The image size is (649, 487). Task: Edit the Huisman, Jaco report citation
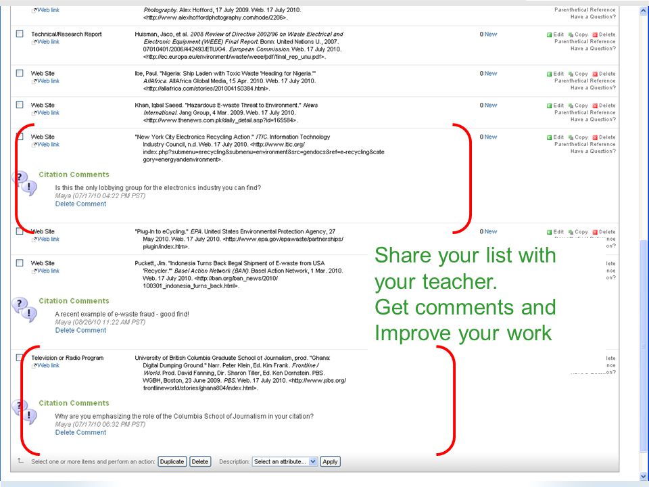click(556, 34)
